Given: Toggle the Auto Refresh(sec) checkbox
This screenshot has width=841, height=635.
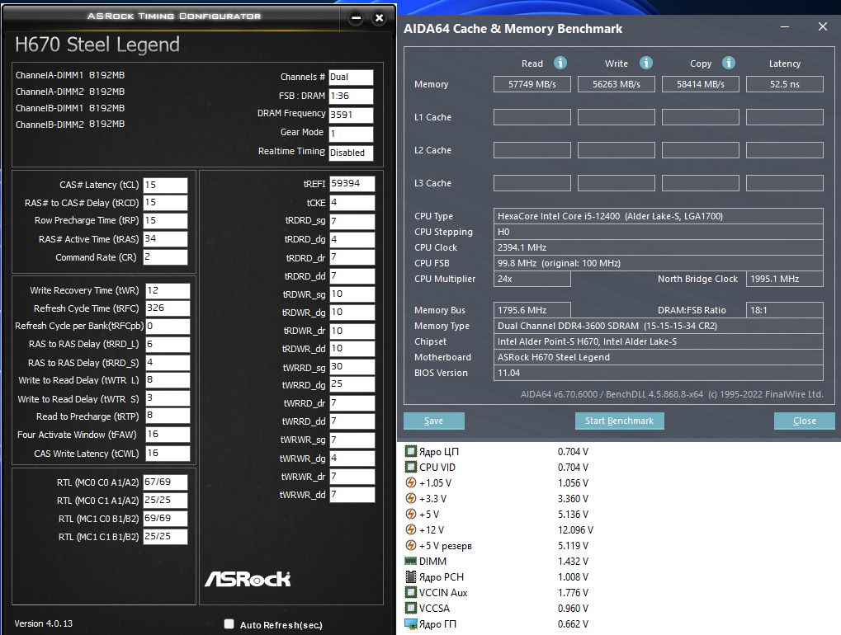Looking at the screenshot, I should tap(229, 623).
